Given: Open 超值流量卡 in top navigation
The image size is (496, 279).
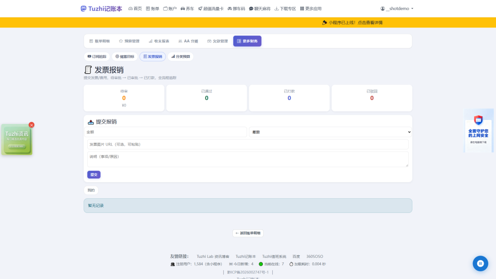Looking at the screenshot, I should click(211, 9).
